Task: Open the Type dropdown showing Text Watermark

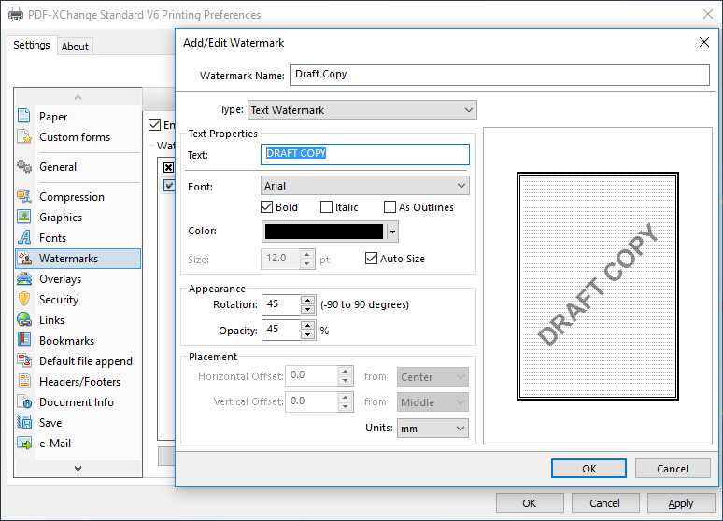Action: click(x=361, y=110)
